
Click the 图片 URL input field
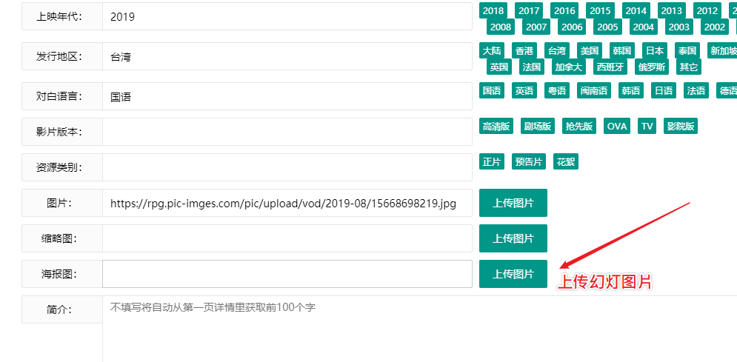coord(287,203)
